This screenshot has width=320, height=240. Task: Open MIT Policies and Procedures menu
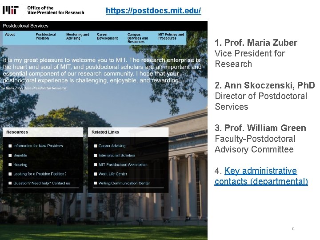(x=171, y=36)
